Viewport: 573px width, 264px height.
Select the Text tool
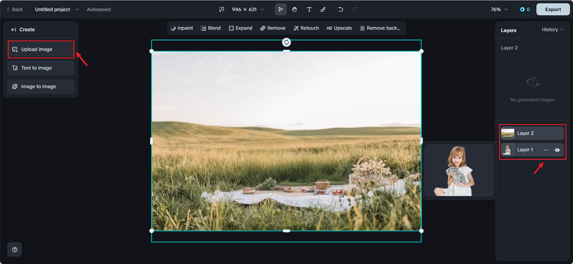(x=309, y=9)
